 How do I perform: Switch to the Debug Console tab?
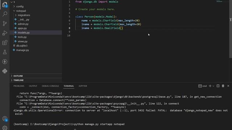click(x=50, y=86)
